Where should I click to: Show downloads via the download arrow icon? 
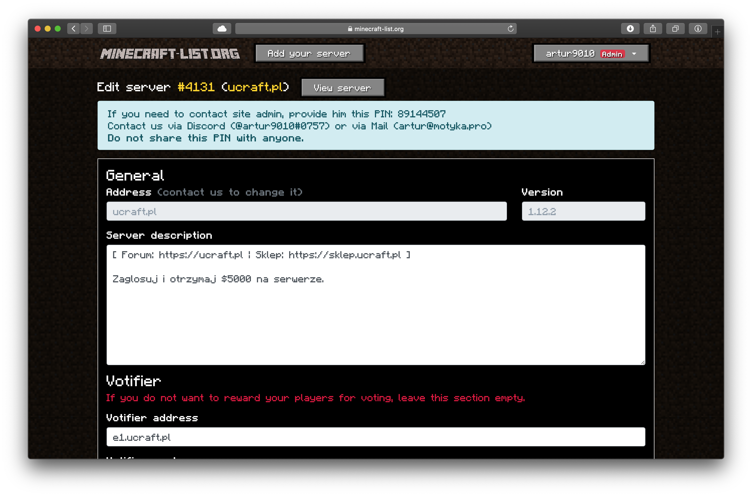pos(630,29)
